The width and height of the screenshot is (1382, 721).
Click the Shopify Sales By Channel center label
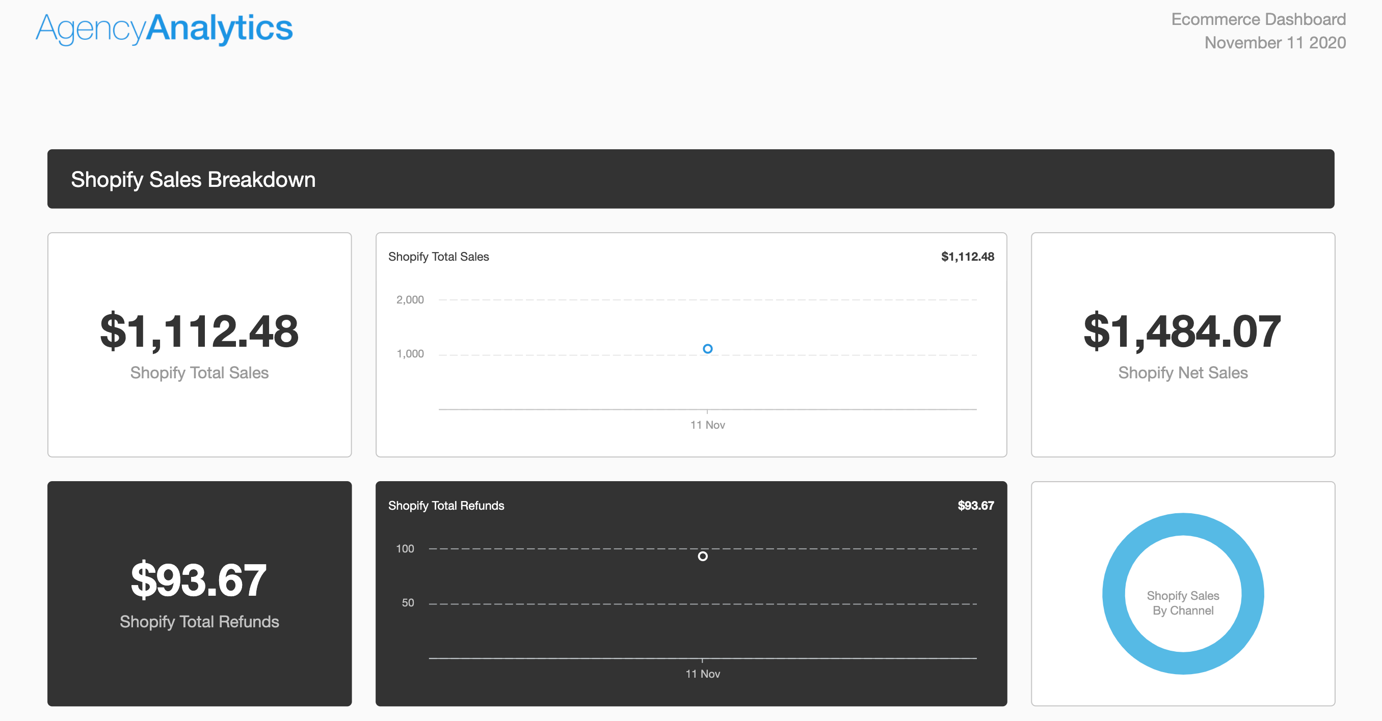pyautogui.click(x=1182, y=603)
